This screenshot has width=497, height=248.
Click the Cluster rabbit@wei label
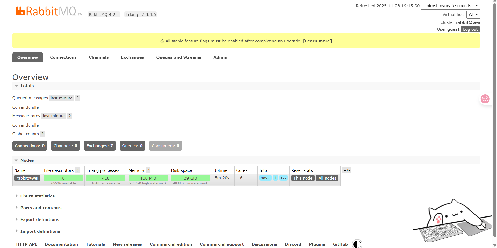(x=460, y=22)
